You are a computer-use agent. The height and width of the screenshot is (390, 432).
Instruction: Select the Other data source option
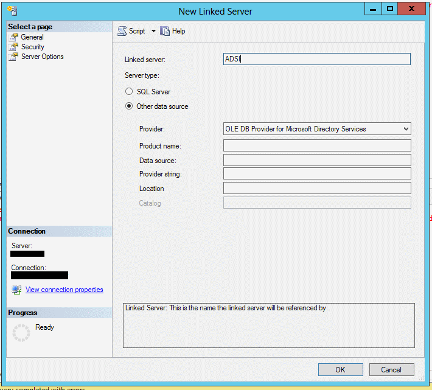coord(128,106)
